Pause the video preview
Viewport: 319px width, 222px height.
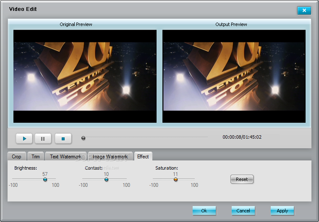tap(43, 139)
